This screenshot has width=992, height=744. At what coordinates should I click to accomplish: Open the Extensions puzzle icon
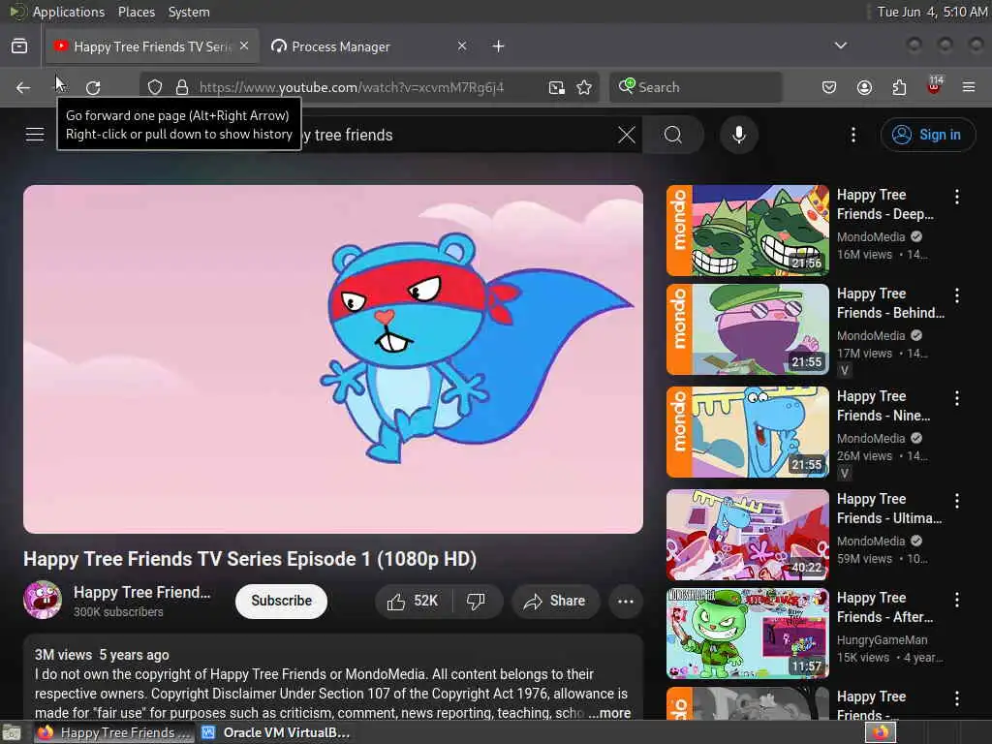coord(899,87)
